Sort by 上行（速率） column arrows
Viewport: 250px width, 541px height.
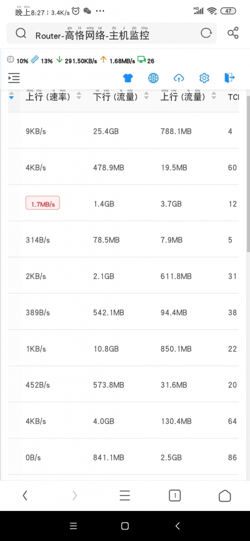point(79,96)
